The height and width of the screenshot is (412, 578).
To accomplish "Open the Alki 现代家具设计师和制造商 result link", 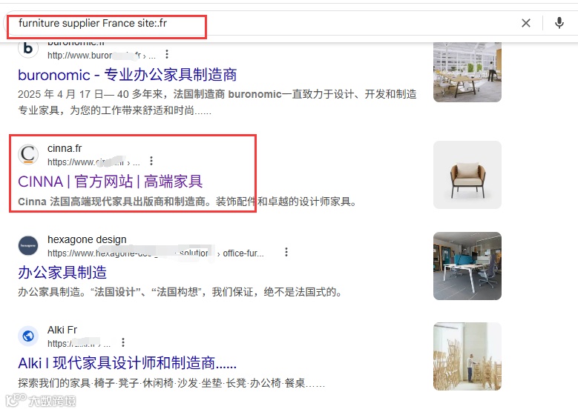I will (x=127, y=363).
